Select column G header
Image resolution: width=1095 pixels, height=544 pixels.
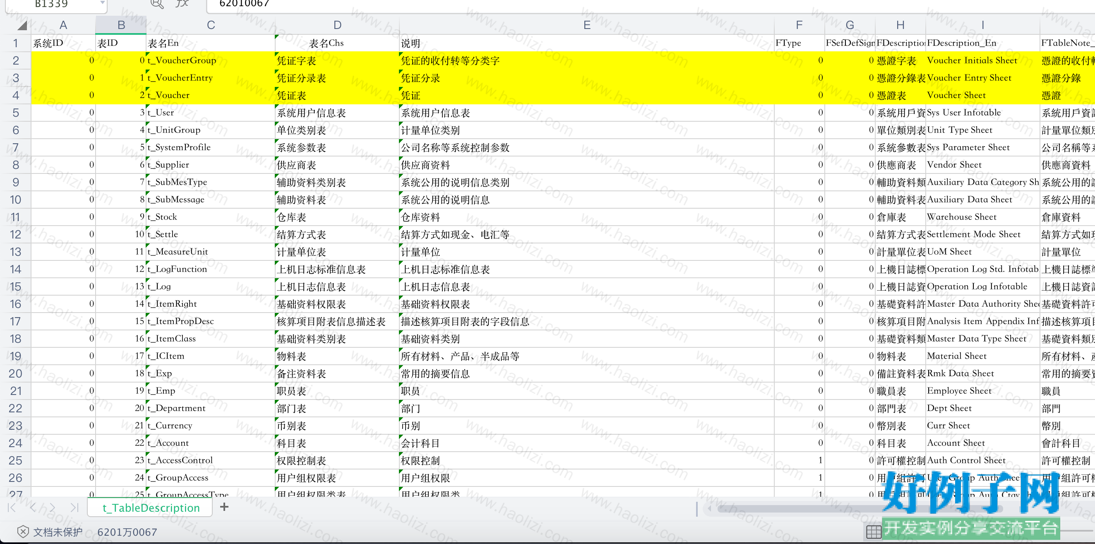850,26
